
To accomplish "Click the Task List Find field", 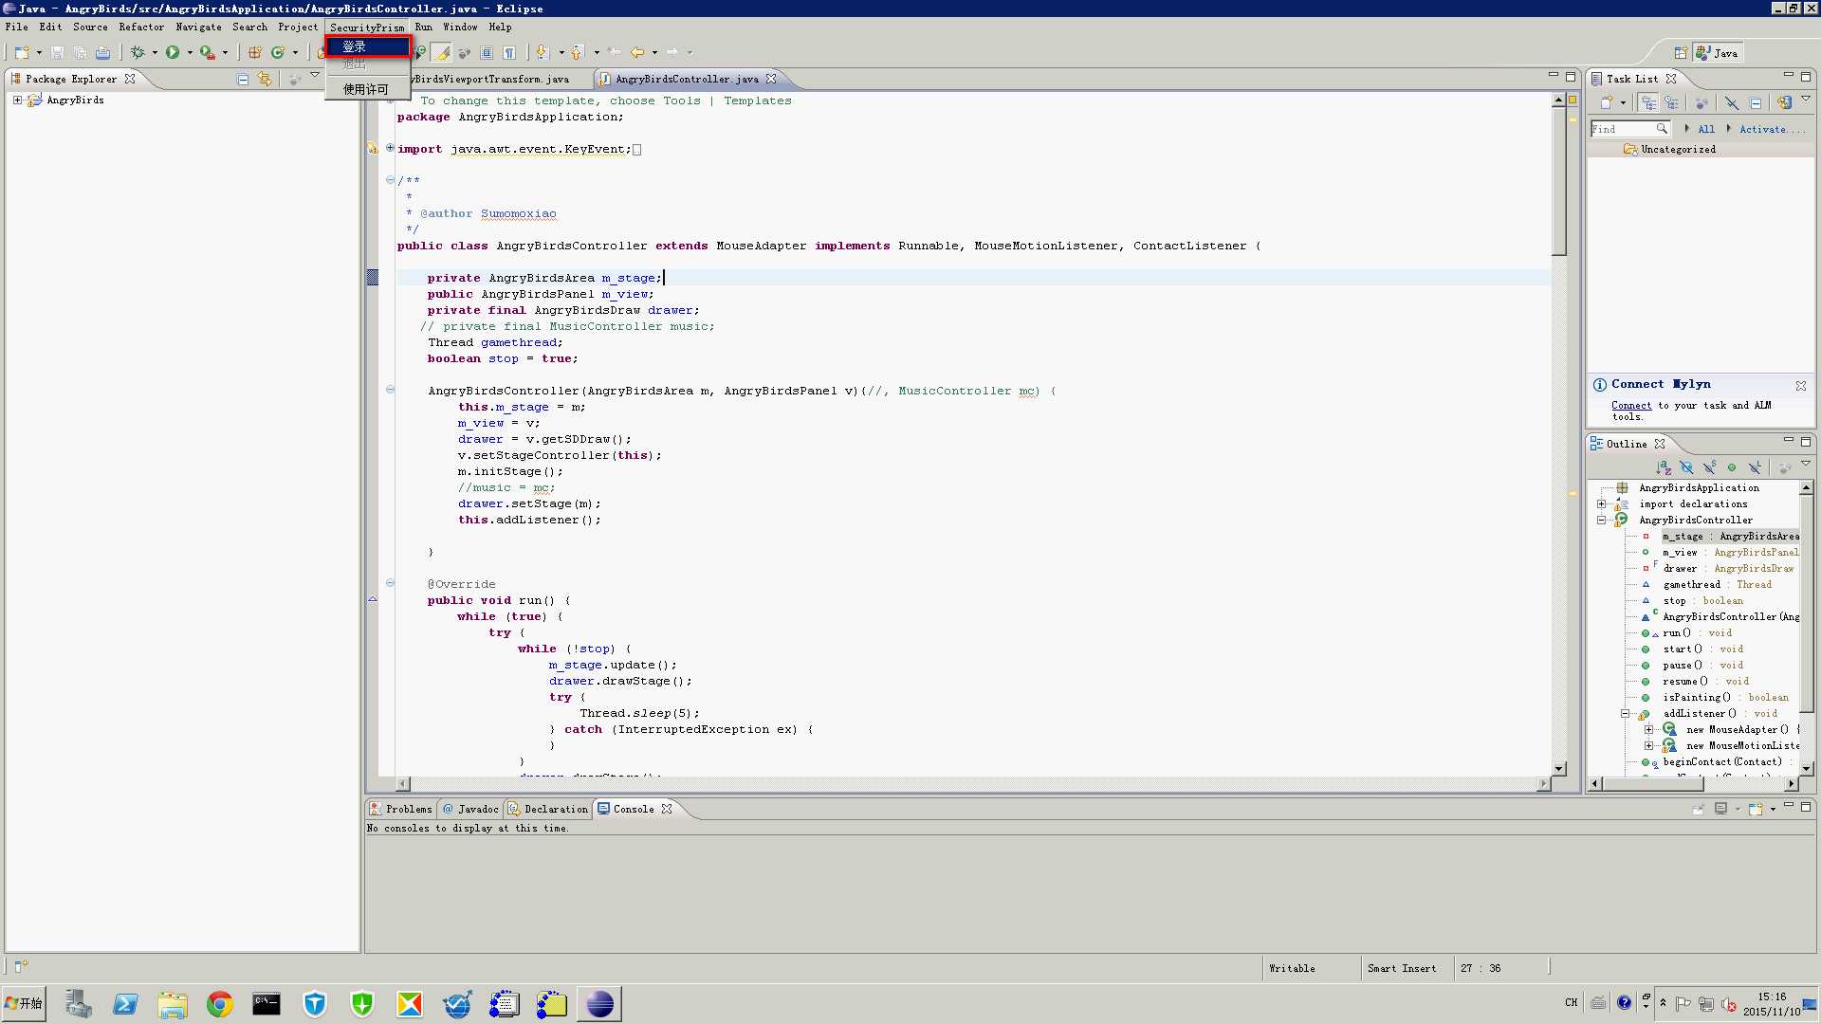I will click(x=1629, y=129).
